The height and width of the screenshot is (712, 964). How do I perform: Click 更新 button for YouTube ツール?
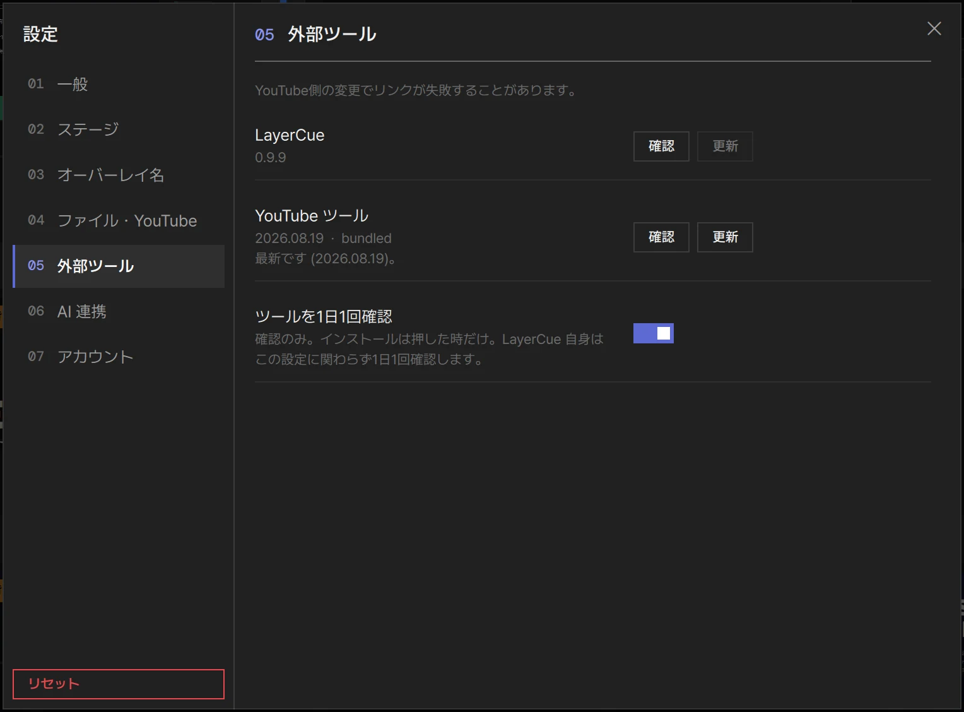click(725, 237)
